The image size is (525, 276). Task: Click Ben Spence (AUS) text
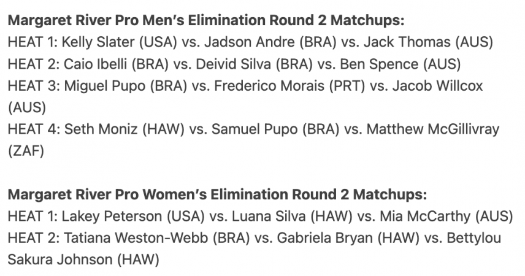pyautogui.click(x=400, y=64)
